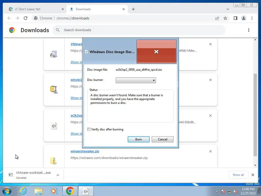Image resolution: width=261 pixels, height=196 pixels.
Task: Expand VMware-workstation download options chevron
Action: tap(58, 175)
